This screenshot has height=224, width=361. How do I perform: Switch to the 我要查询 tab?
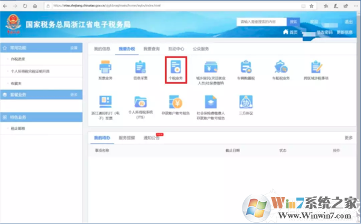click(152, 49)
